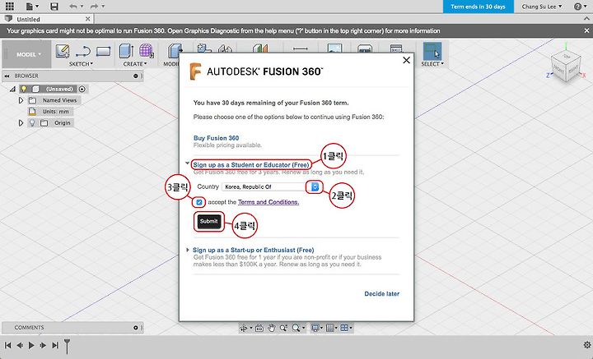Toggle lightbulb visibility of Origin

(32, 123)
